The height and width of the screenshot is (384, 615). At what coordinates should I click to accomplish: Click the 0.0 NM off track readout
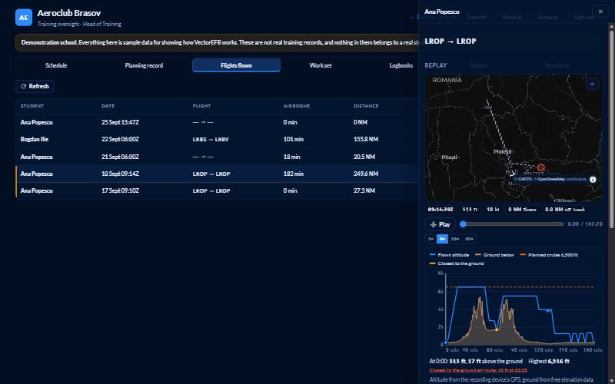(x=565, y=210)
